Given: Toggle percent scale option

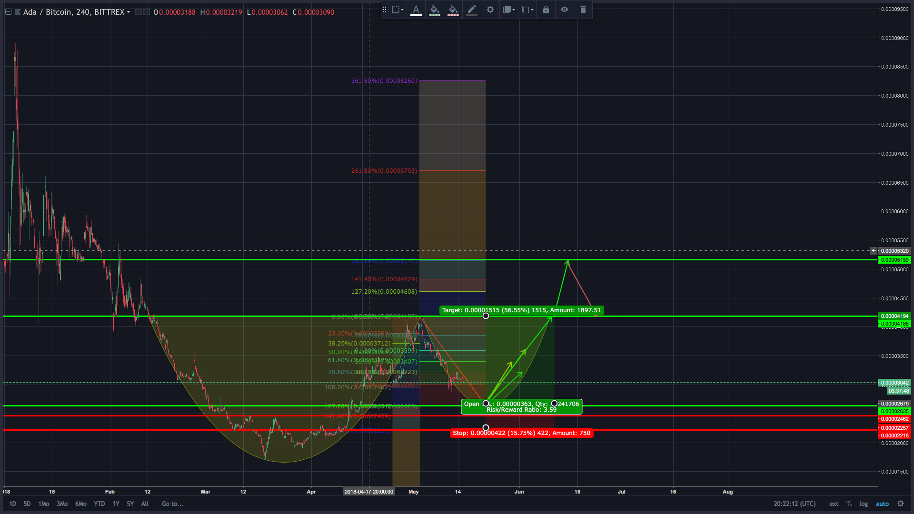Looking at the screenshot, I should pos(849,504).
